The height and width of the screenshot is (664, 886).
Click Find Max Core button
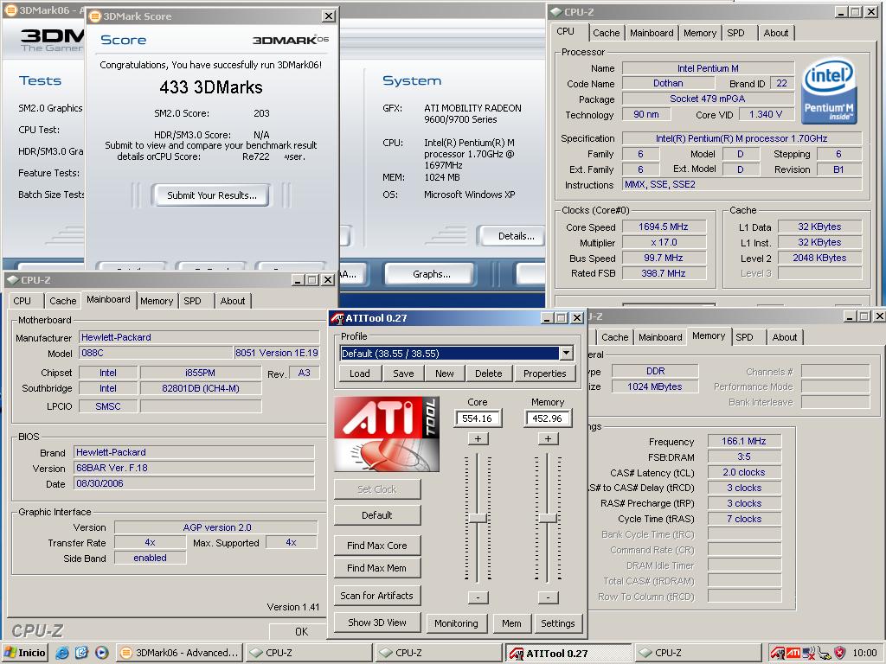coord(377,546)
